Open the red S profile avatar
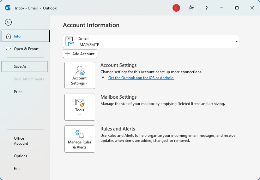260x180 pixels. click(x=176, y=8)
